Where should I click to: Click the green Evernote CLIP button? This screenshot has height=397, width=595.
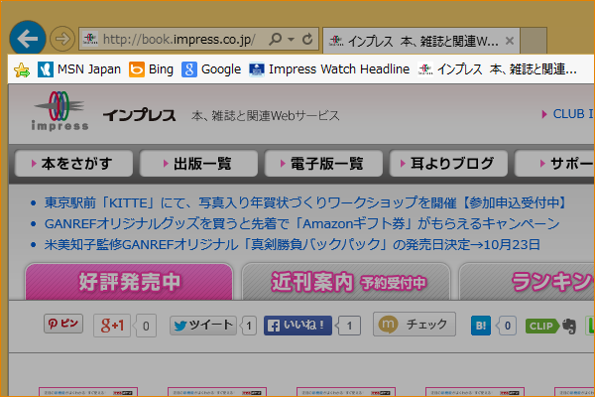[x=541, y=326]
